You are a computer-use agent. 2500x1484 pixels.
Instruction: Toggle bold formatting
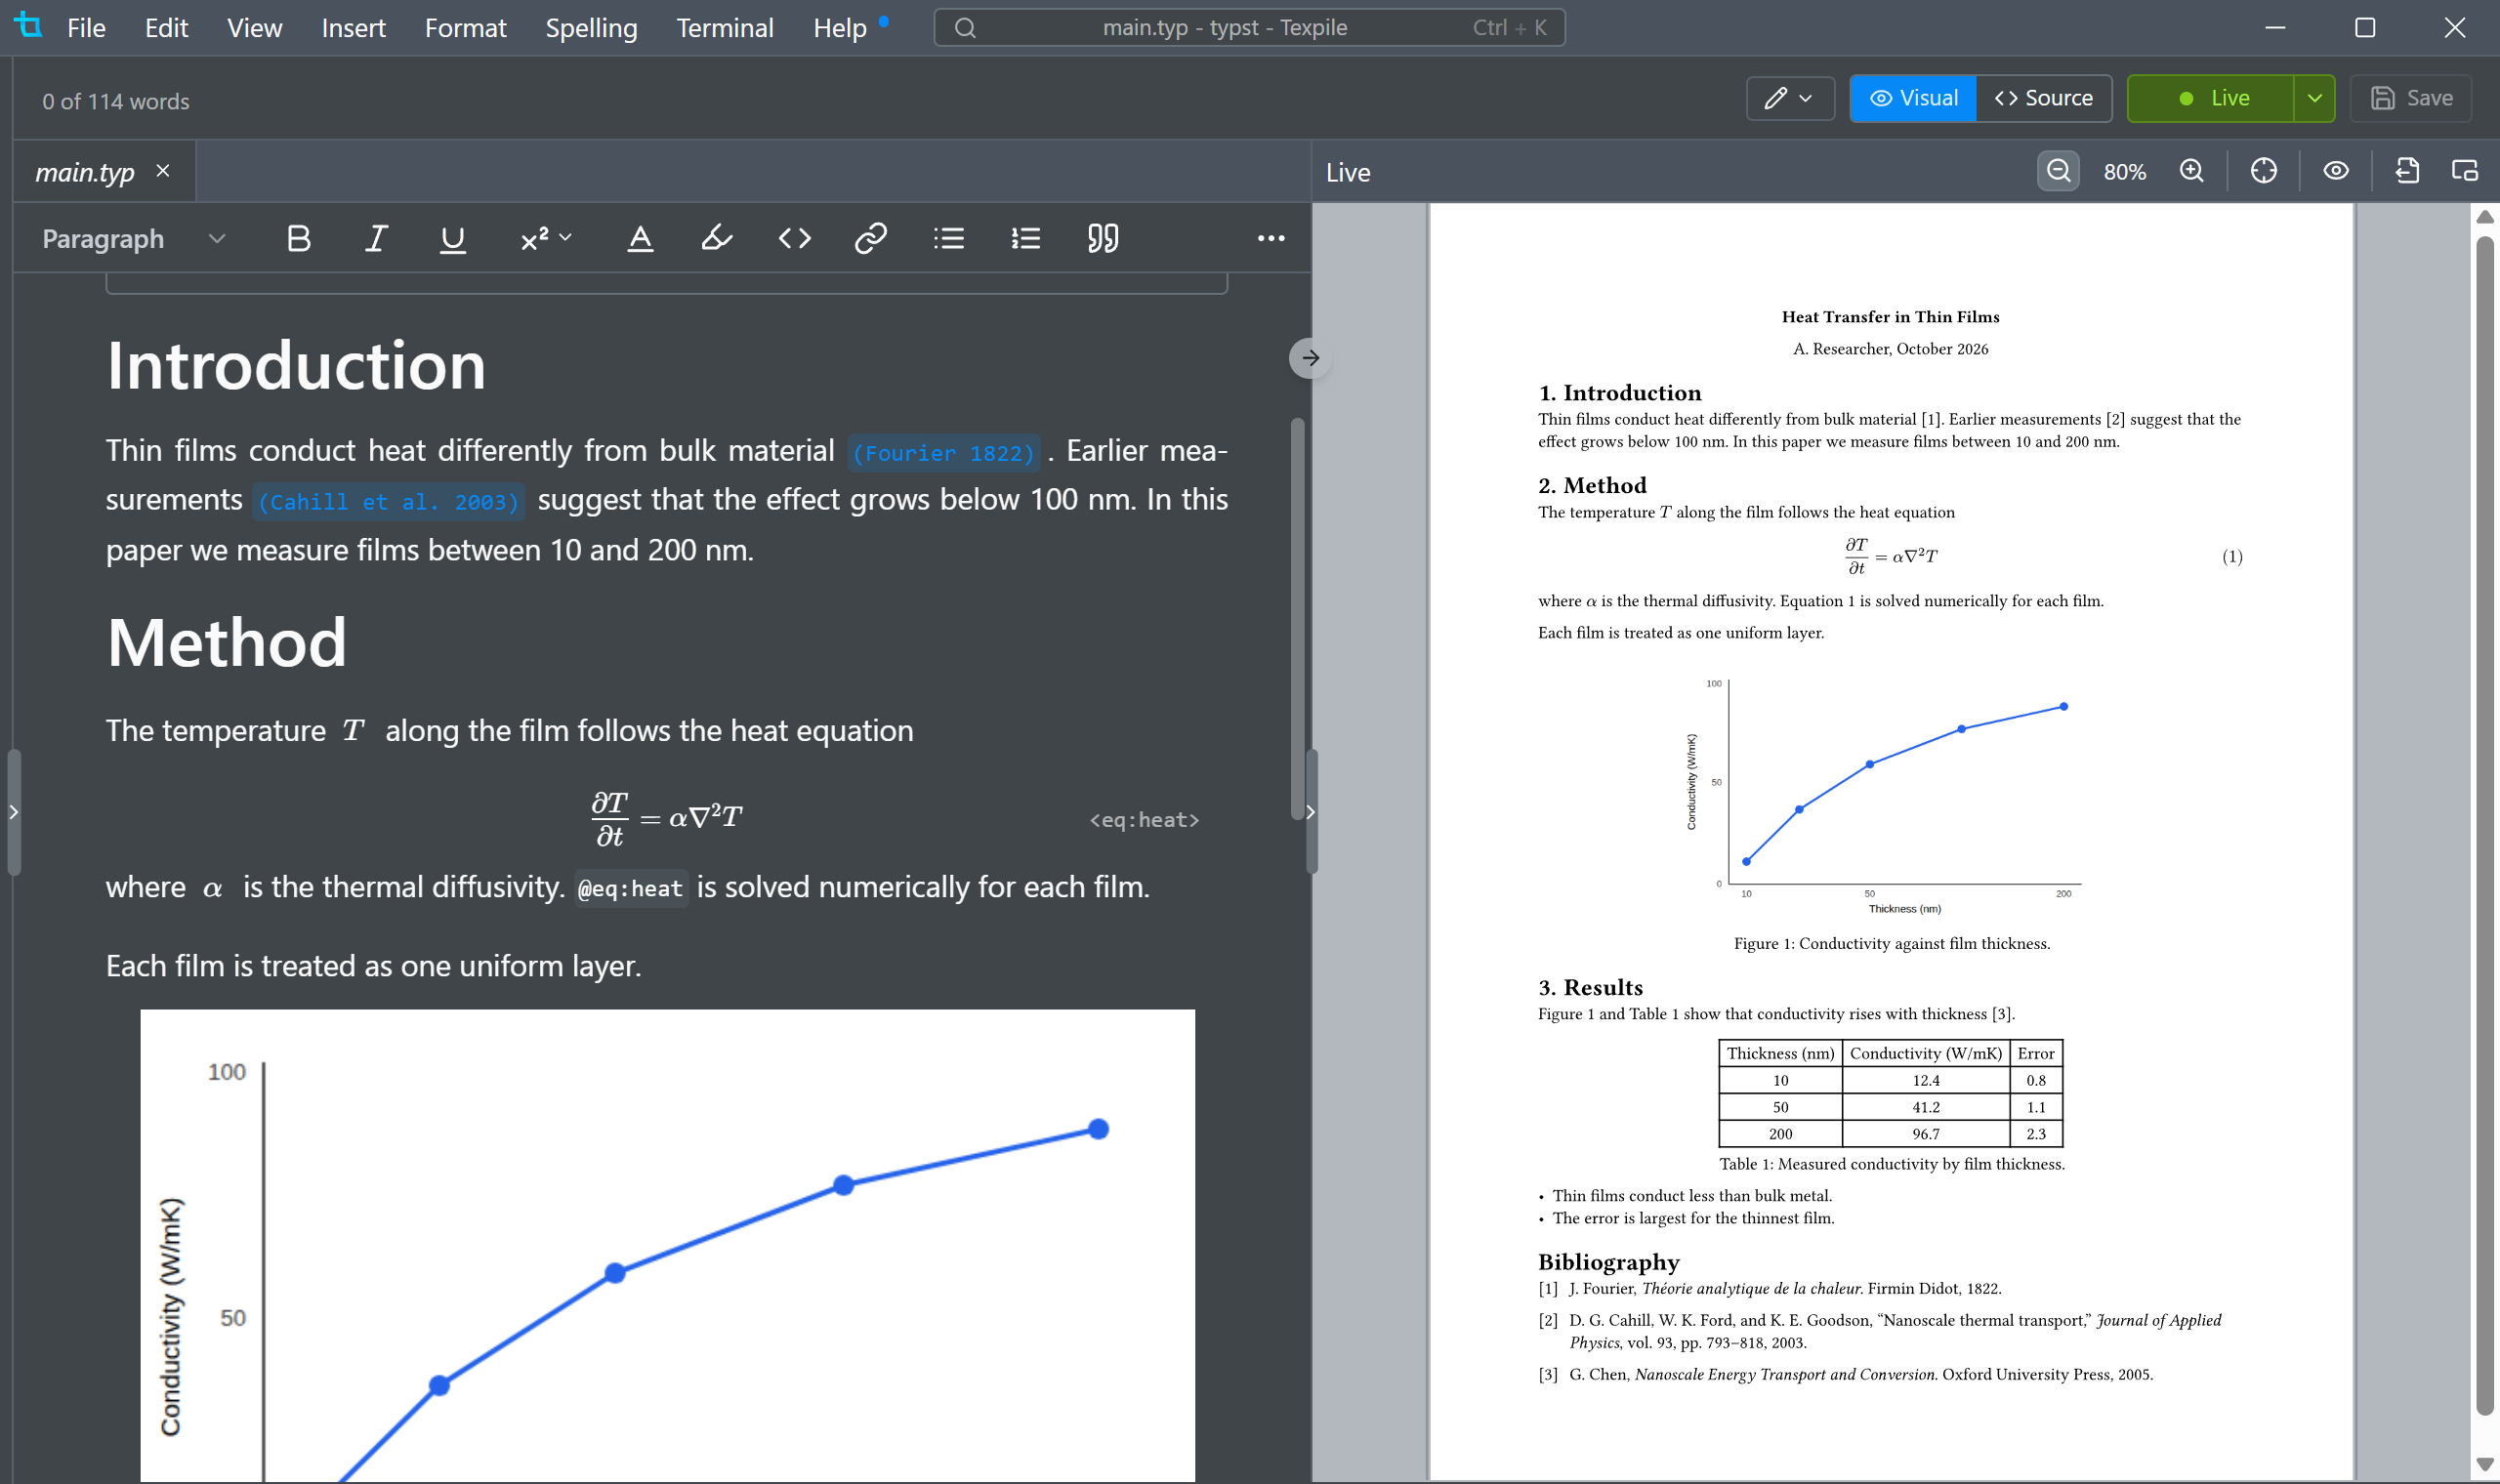click(298, 238)
